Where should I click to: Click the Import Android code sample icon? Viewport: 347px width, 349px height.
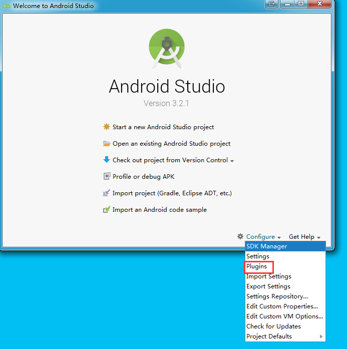coord(106,209)
